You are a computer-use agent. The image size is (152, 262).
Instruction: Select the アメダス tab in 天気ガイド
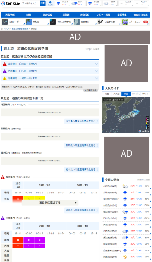(136, 94)
